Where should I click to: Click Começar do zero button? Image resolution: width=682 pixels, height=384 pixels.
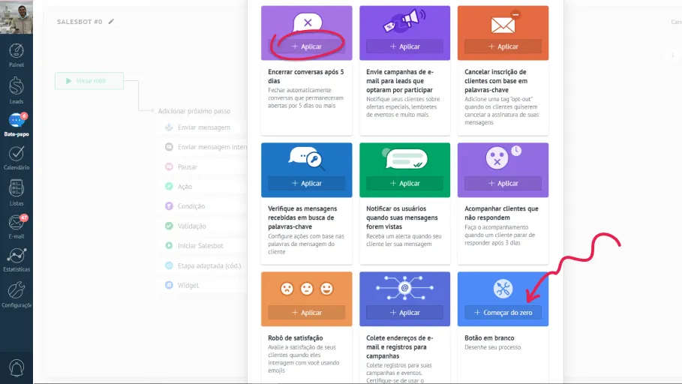(503, 313)
